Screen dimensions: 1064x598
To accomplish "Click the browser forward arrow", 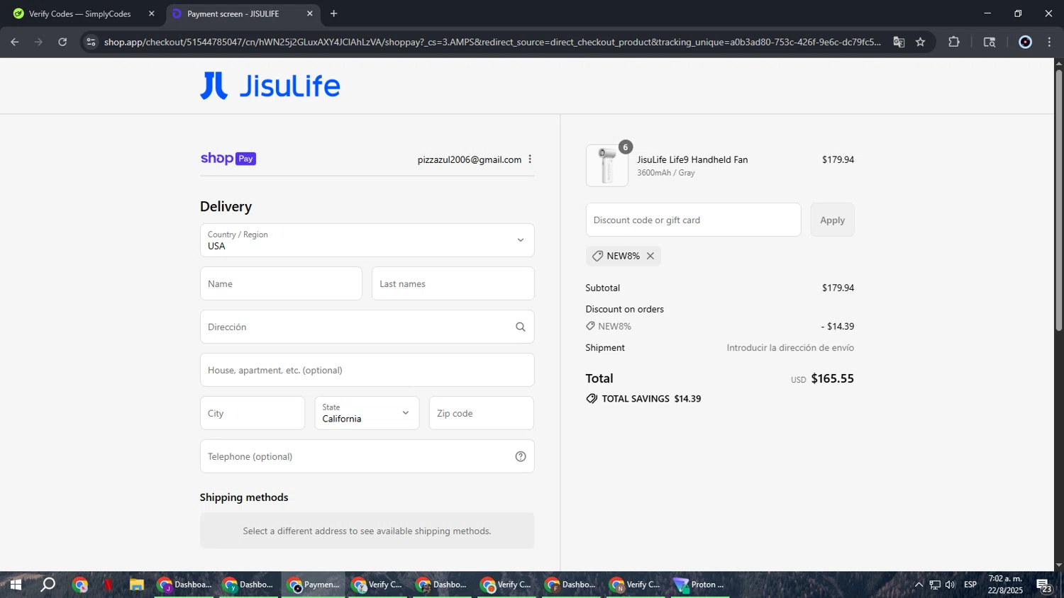I will pos(38,42).
